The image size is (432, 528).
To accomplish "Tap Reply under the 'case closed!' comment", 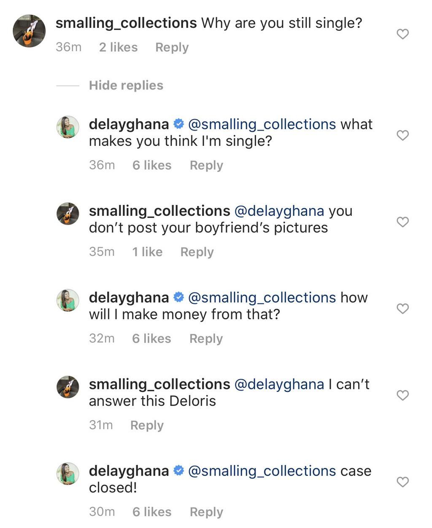I will pos(206,512).
